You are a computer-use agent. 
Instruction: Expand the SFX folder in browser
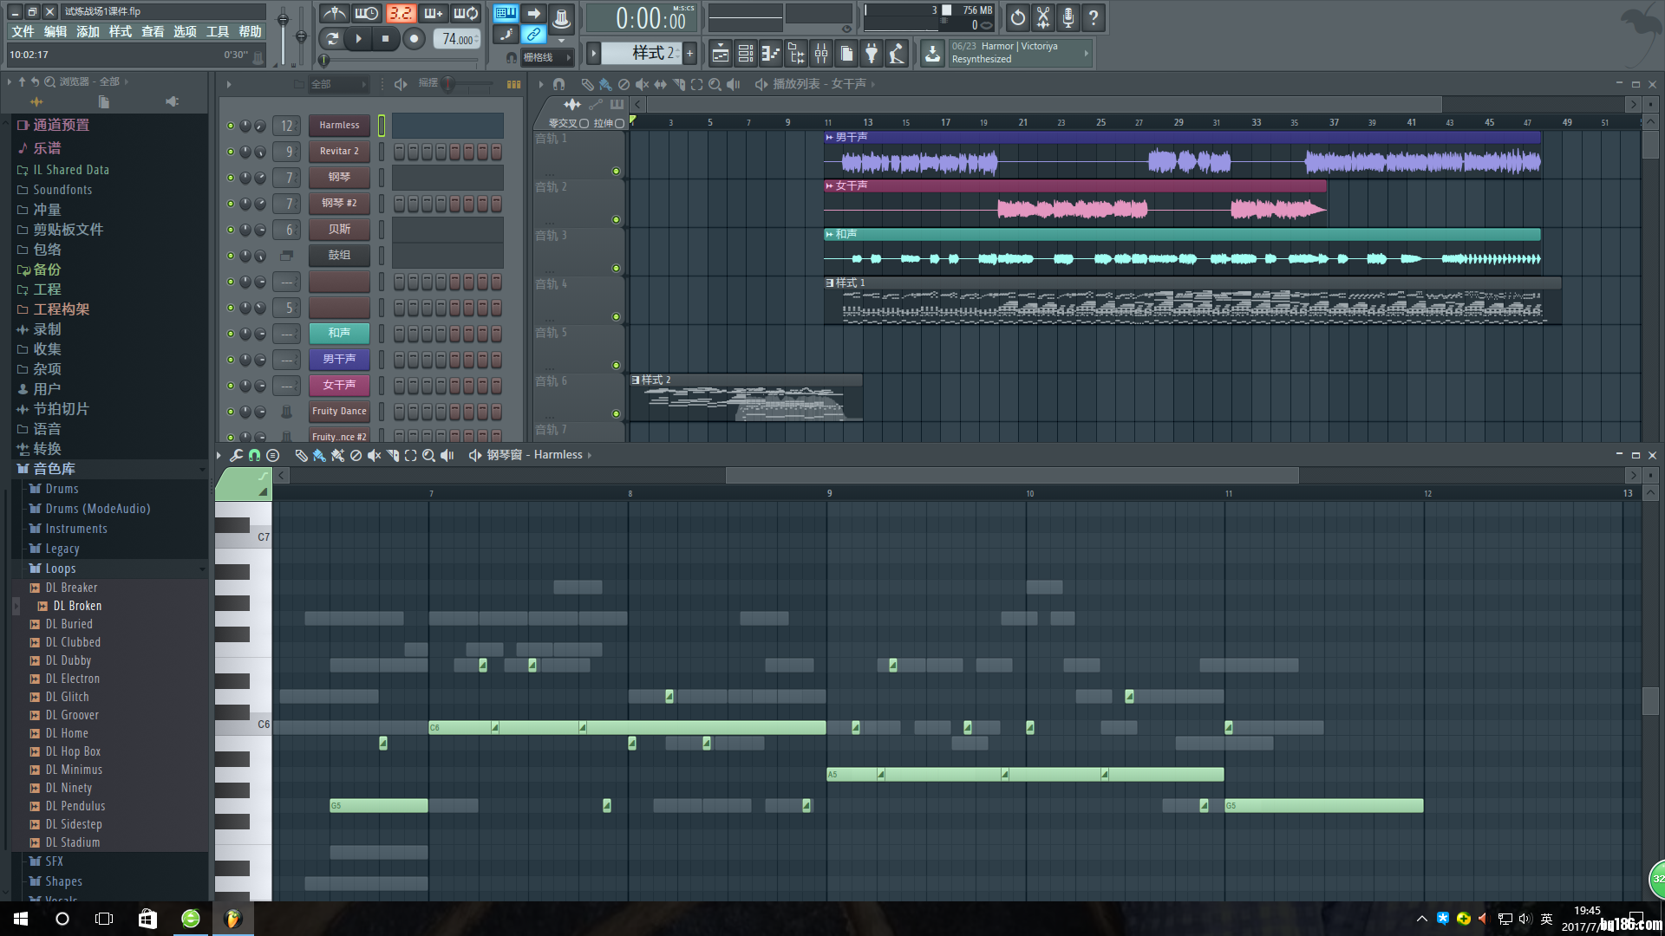point(54,861)
